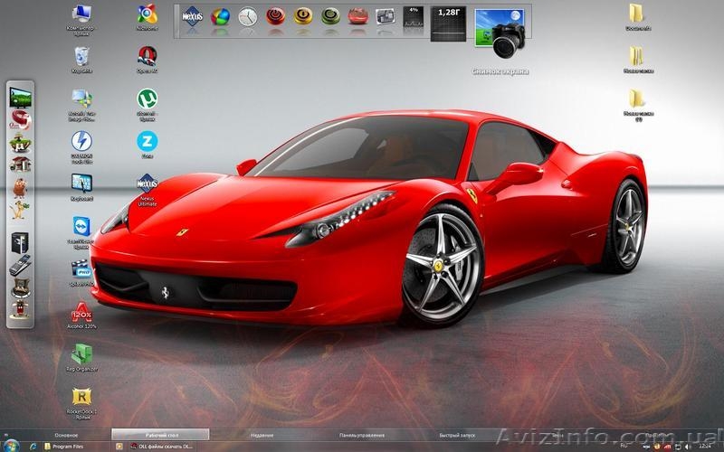
Task: Open the DAEMON Tools Lite shortcut
Action: [x=81, y=142]
